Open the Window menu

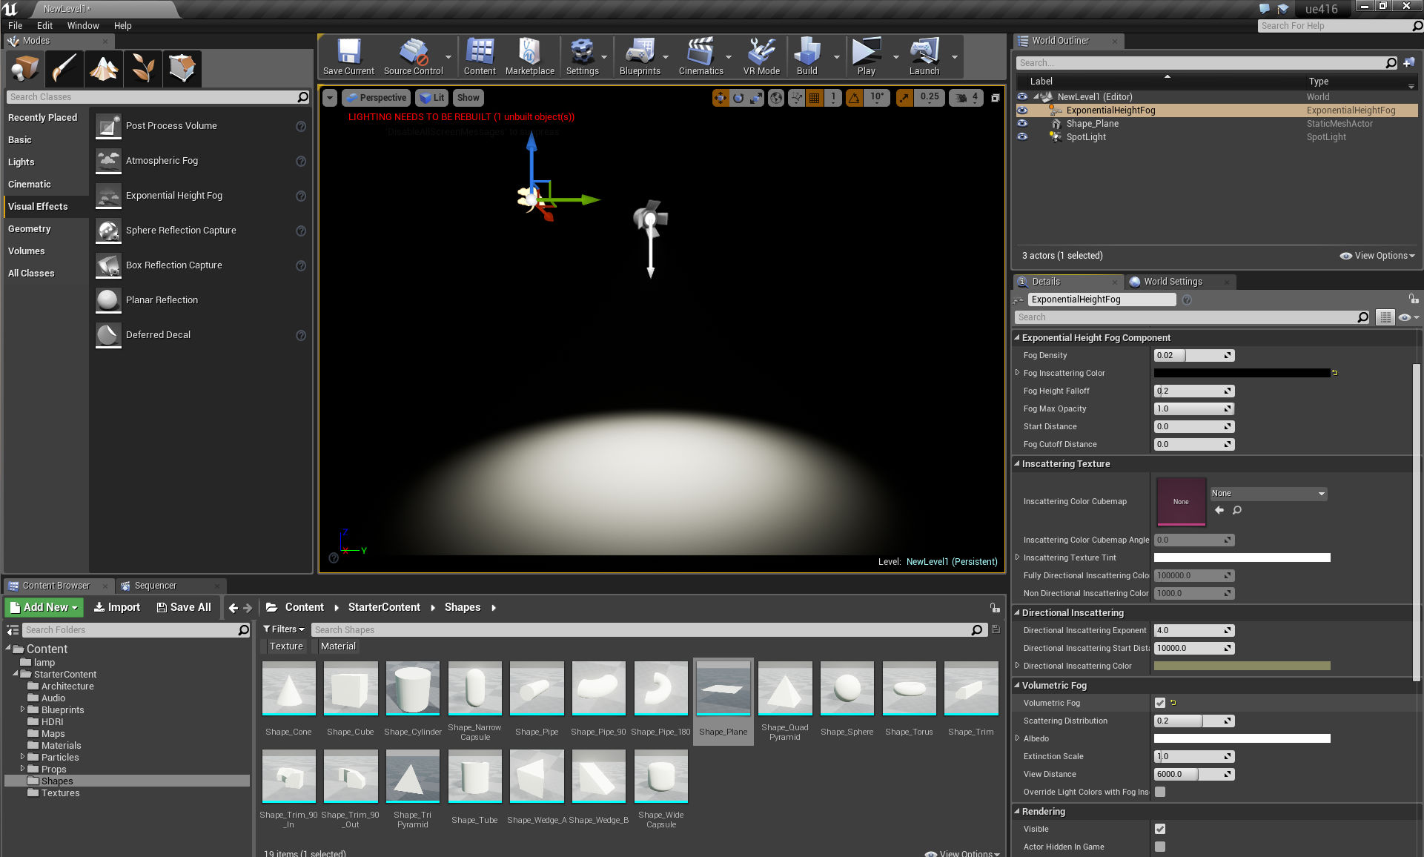83,25
